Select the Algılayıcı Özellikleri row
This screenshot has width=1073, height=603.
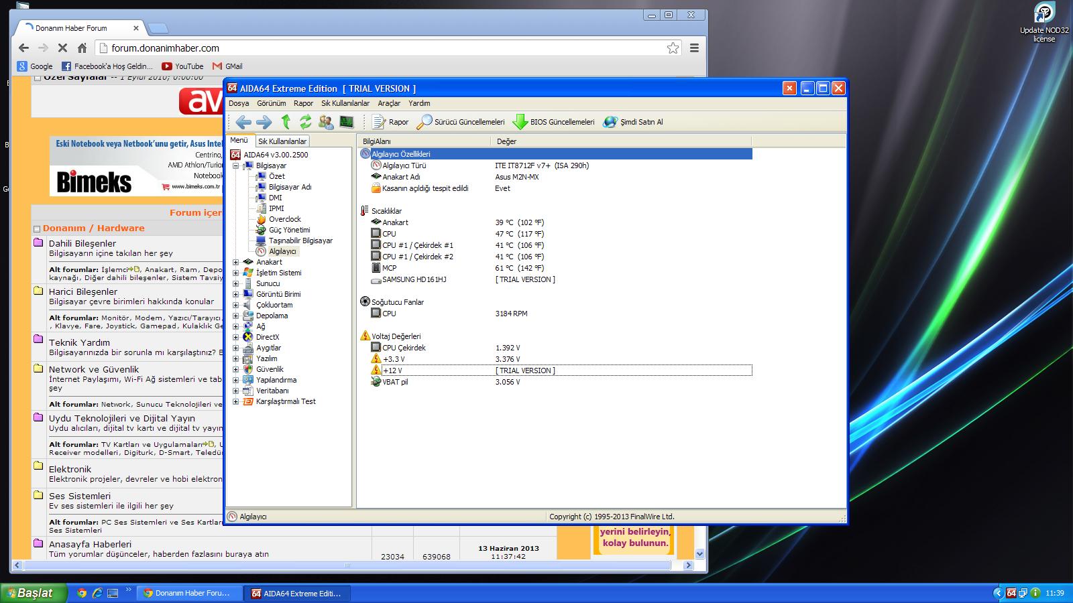[x=555, y=154]
